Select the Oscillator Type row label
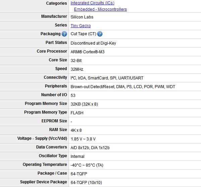This screenshot has height=187, width=201. [53, 156]
